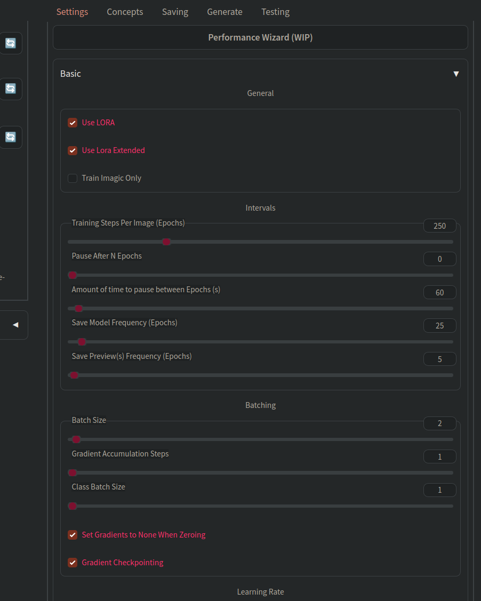Click the lowest refresh icon in the left panel
The width and height of the screenshot is (481, 601).
pyautogui.click(x=11, y=137)
